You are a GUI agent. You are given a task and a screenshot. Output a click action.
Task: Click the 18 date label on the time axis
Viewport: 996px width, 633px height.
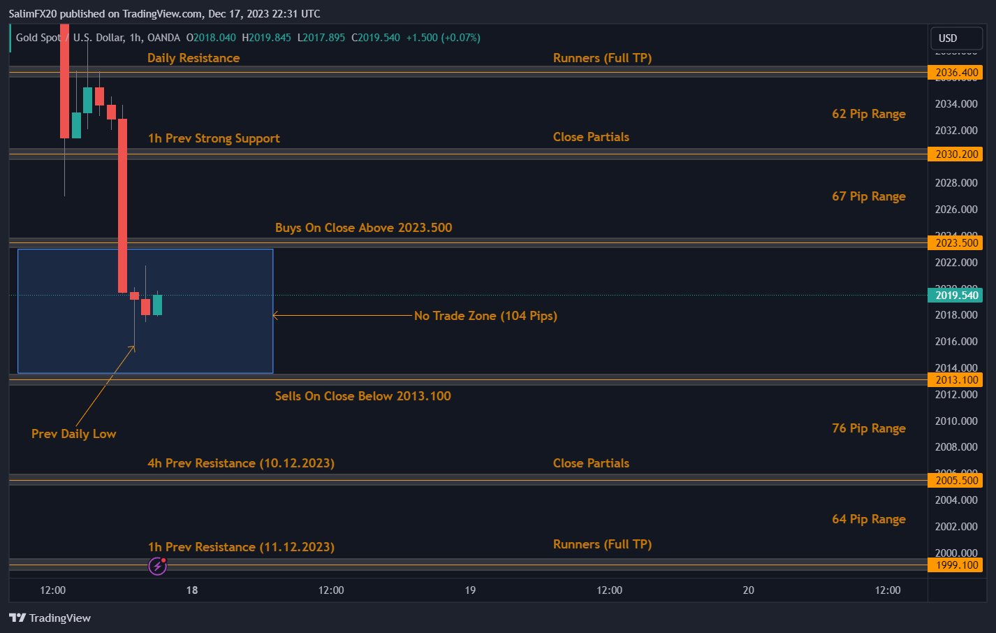point(192,590)
